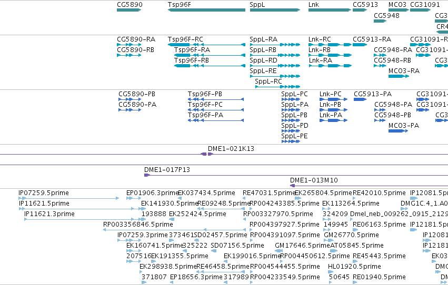
Task: Click transcript Tsp96F-RB
Action: [210, 66]
